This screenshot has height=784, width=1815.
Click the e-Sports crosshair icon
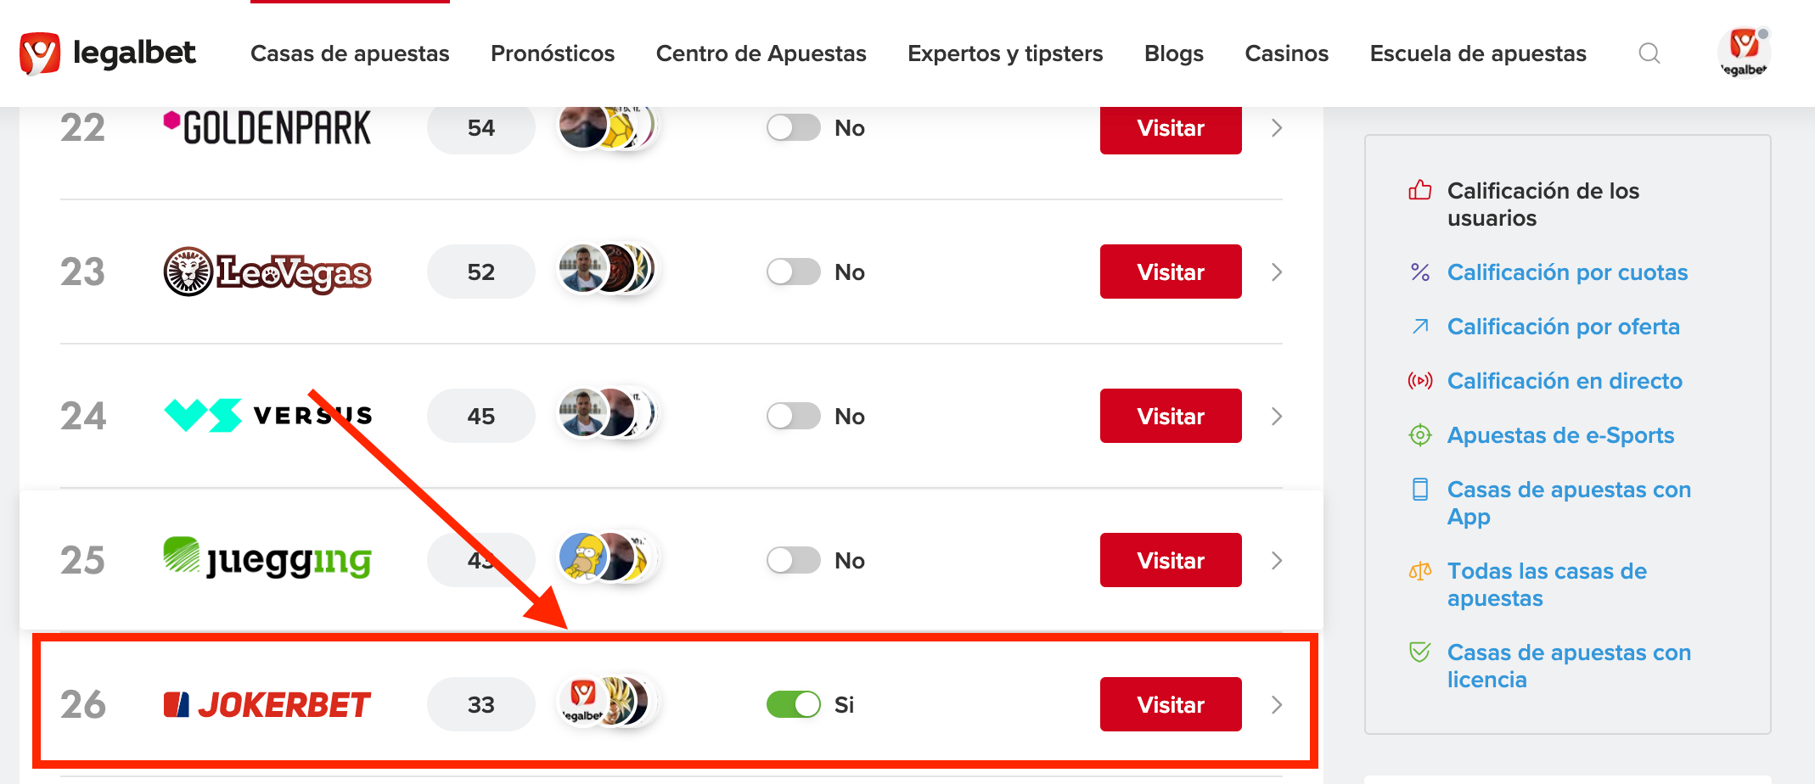(x=1419, y=435)
